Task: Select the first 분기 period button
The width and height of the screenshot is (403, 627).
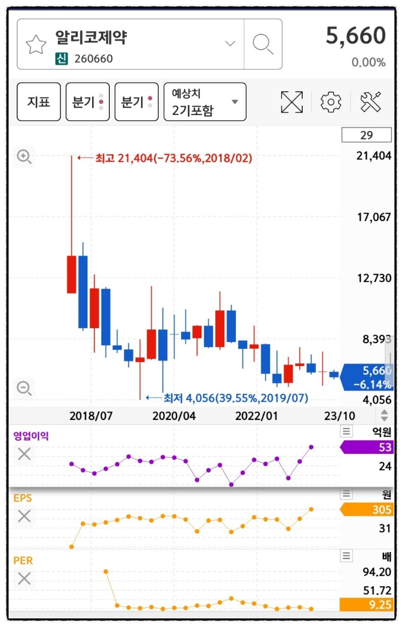Action: (88, 102)
